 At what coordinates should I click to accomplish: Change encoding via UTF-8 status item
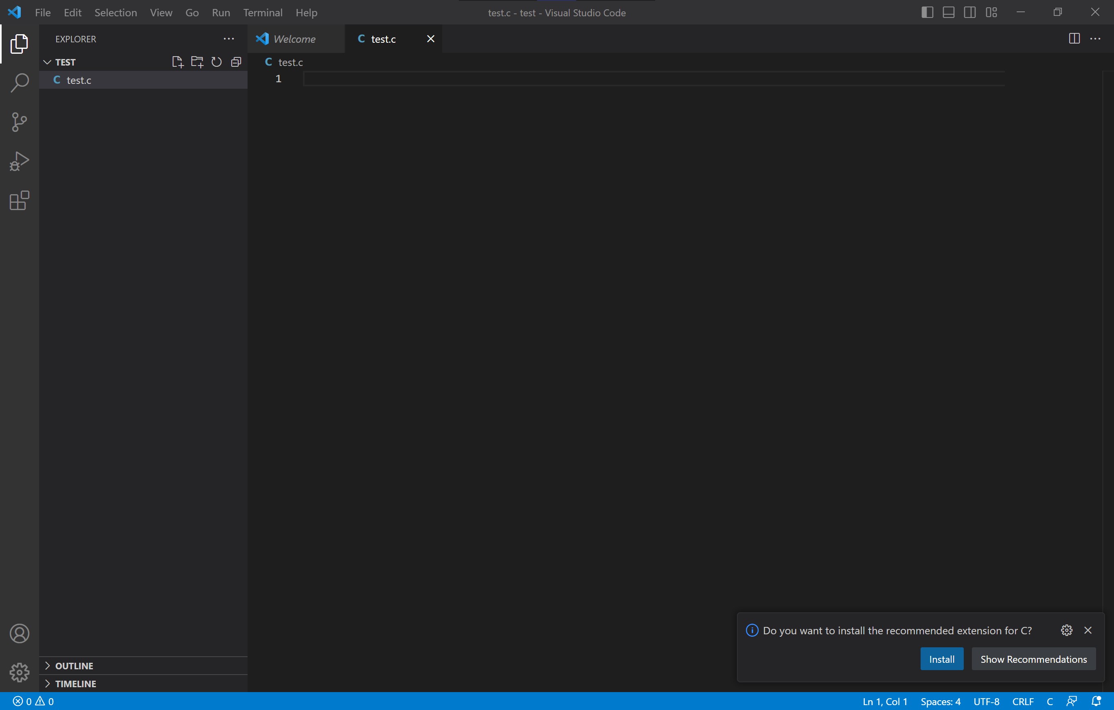986,701
